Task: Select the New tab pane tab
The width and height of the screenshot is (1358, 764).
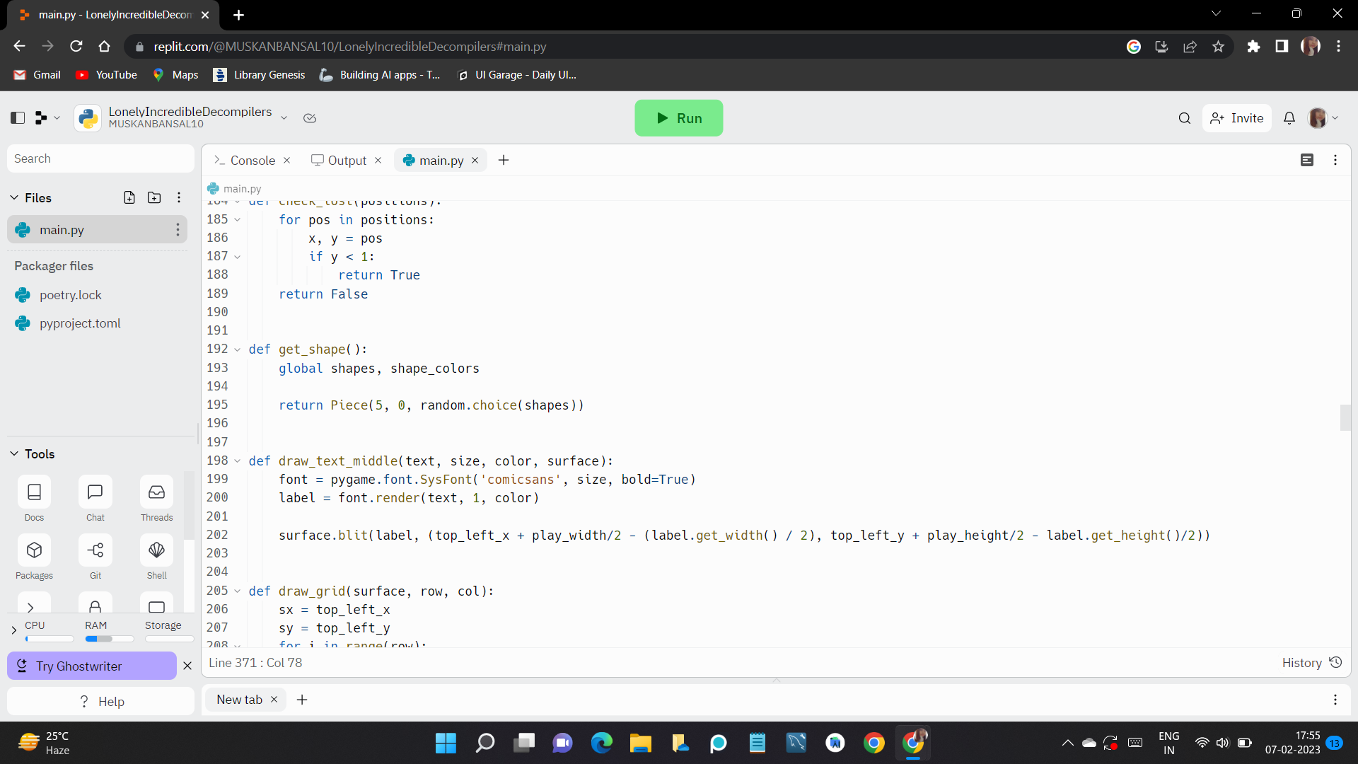Action: coord(239,700)
